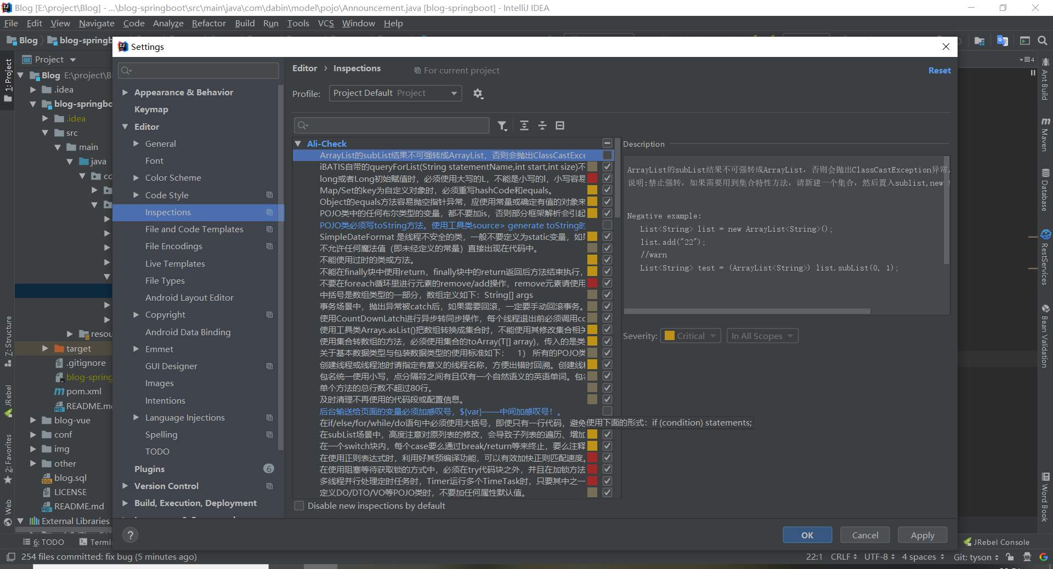Expand the Language Injections node
This screenshot has width=1053, height=569.
(136, 418)
